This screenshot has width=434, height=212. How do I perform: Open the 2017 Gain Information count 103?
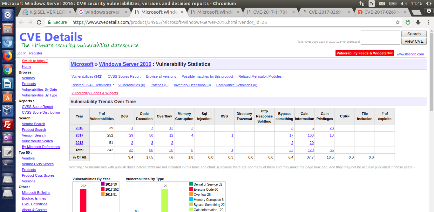pyautogui.click(x=311, y=135)
